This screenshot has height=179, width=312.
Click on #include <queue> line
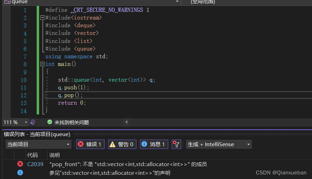tap(70, 49)
